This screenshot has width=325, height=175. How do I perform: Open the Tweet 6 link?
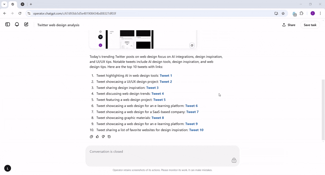[x=191, y=106]
